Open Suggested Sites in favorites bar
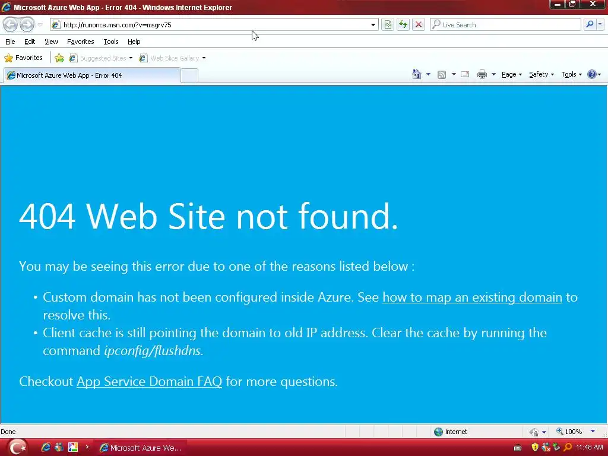The image size is (608, 456). (98, 58)
